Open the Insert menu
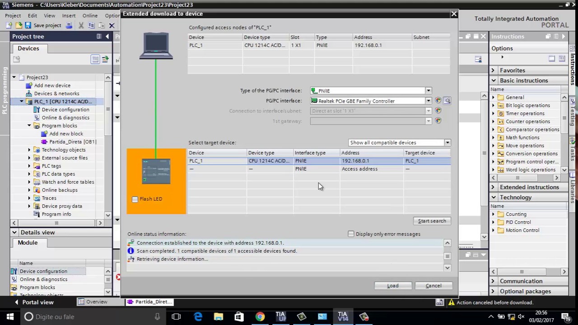 point(69,15)
